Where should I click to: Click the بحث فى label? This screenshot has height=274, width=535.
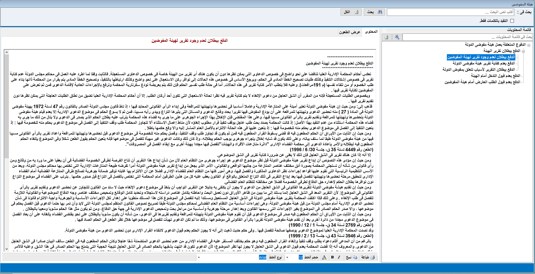click(x=524, y=12)
